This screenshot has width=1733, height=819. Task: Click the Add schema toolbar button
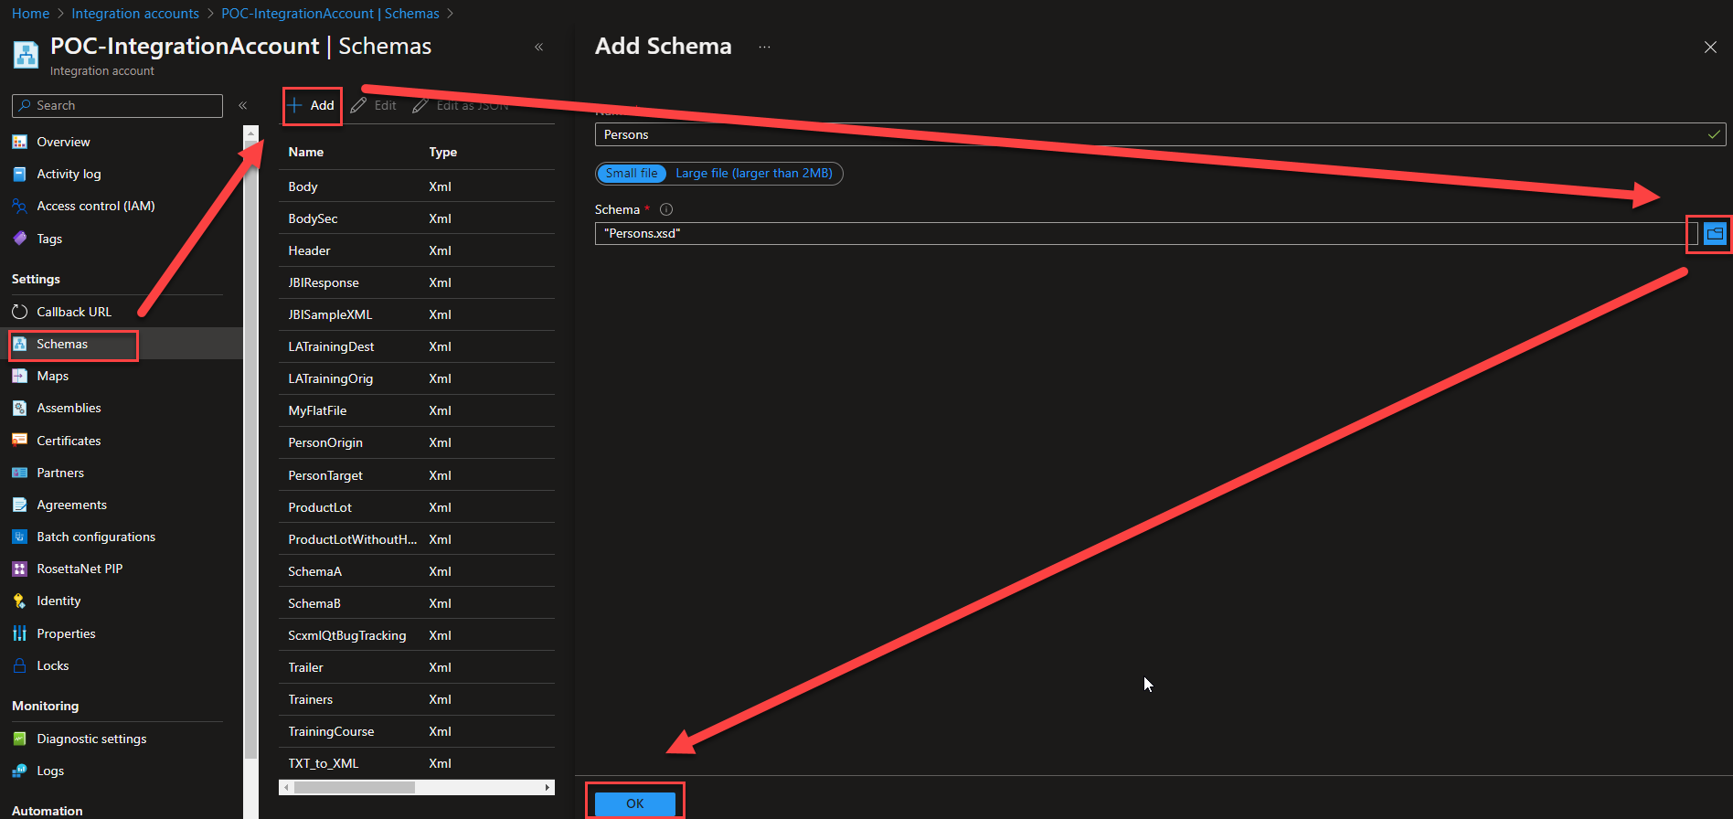point(312,106)
